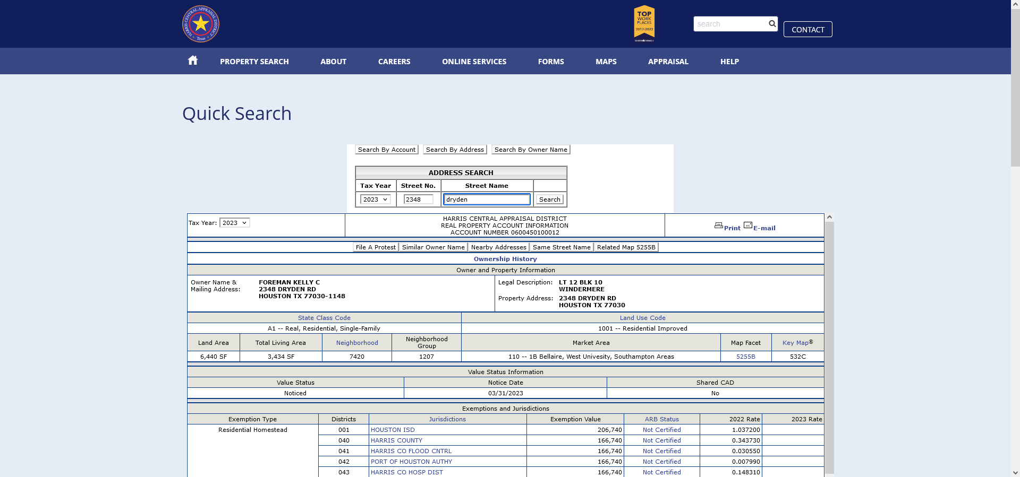The height and width of the screenshot is (477, 1020).
Task: Open Tax Year dropdown in address search
Action: 376,200
